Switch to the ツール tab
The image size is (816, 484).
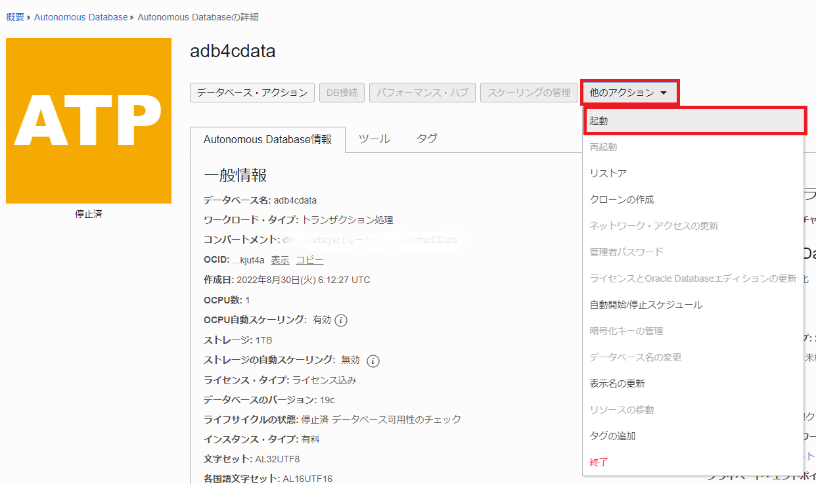[x=374, y=139]
